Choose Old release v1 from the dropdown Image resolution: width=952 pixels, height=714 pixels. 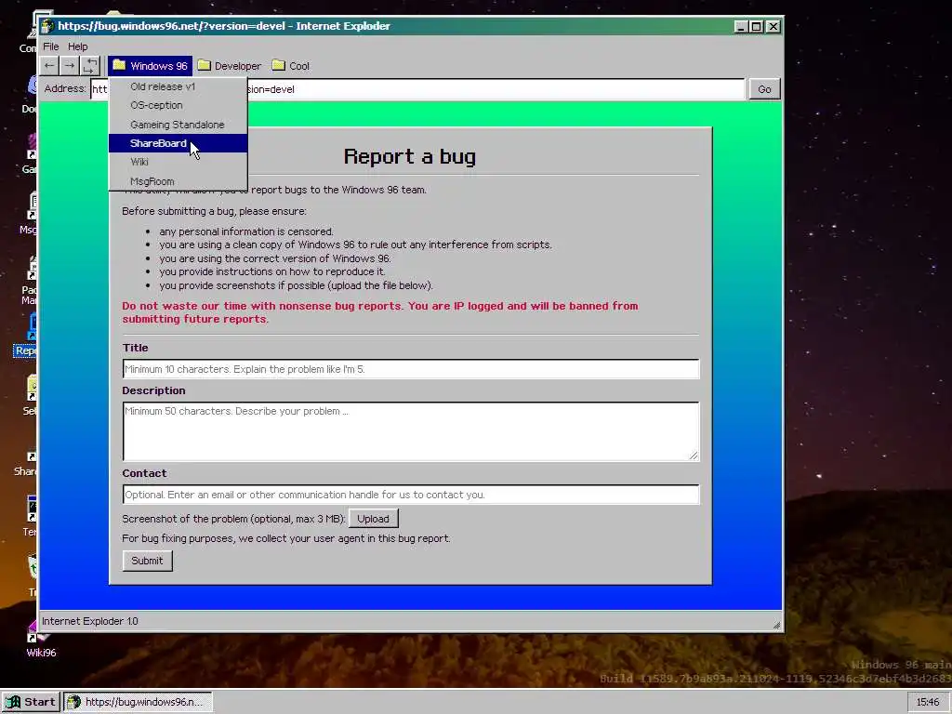point(178,86)
